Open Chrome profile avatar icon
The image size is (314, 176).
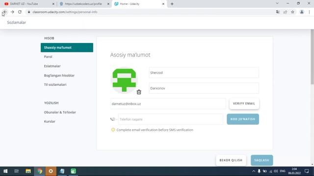click(302, 12)
